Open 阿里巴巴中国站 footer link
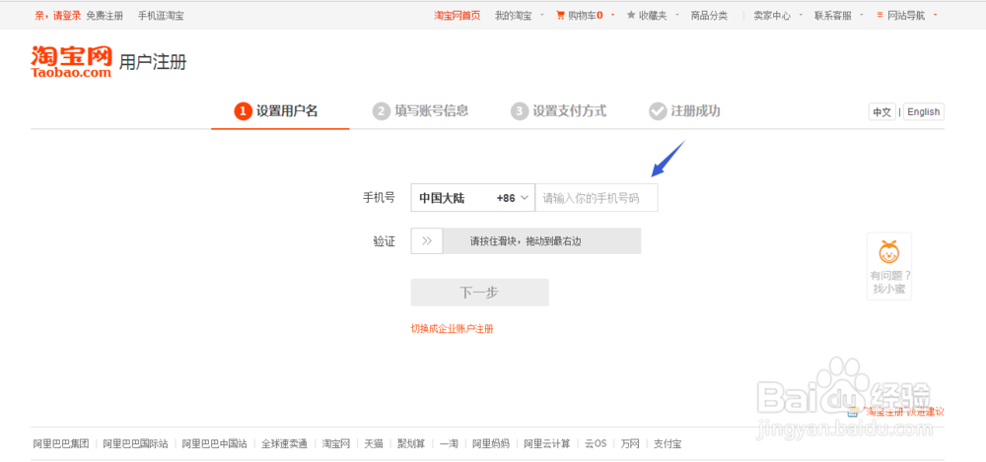The image size is (986, 462). (214, 443)
